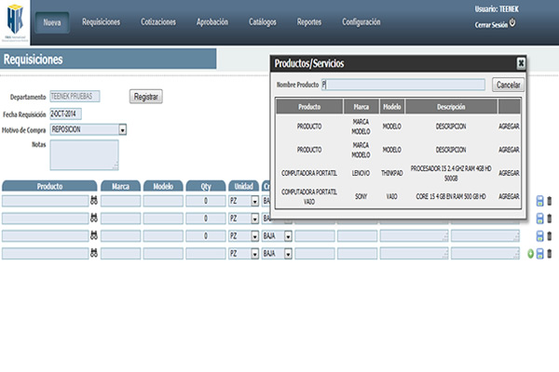Open the Unidad dropdown in the last row
The width and height of the screenshot is (559, 372).
point(254,254)
